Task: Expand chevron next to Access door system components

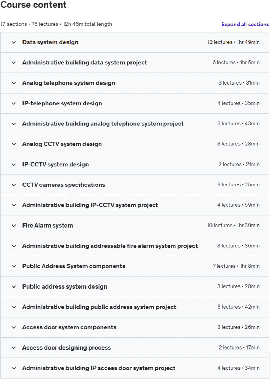Action: point(14,327)
